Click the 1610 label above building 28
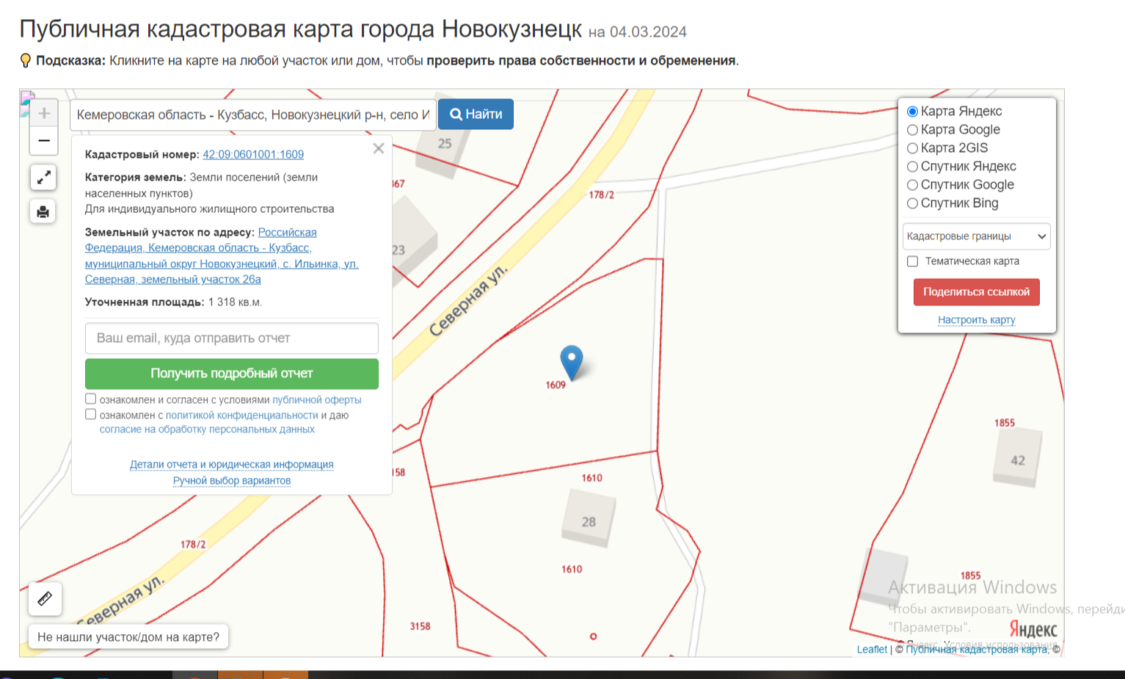1125x679 pixels. (592, 478)
